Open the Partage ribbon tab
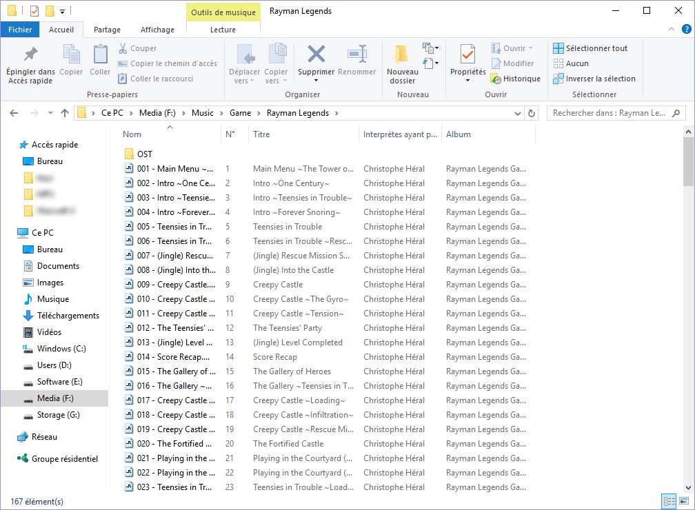 coord(107,30)
